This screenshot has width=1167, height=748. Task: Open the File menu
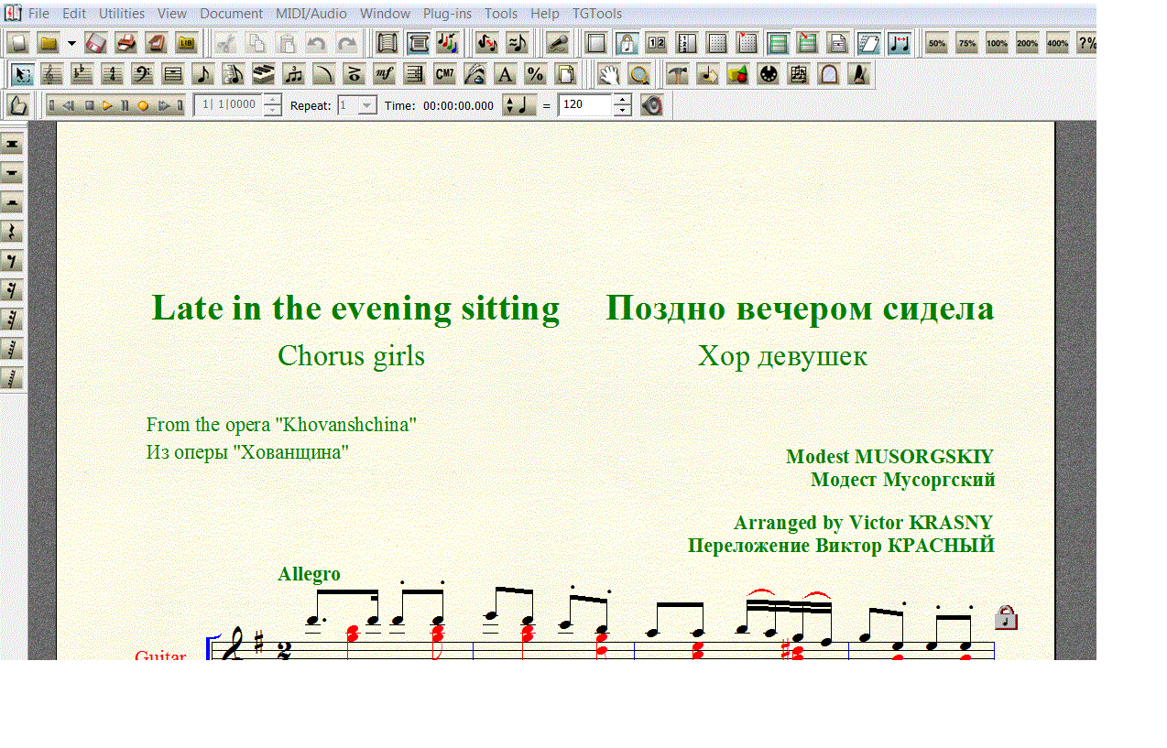click(38, 14)
